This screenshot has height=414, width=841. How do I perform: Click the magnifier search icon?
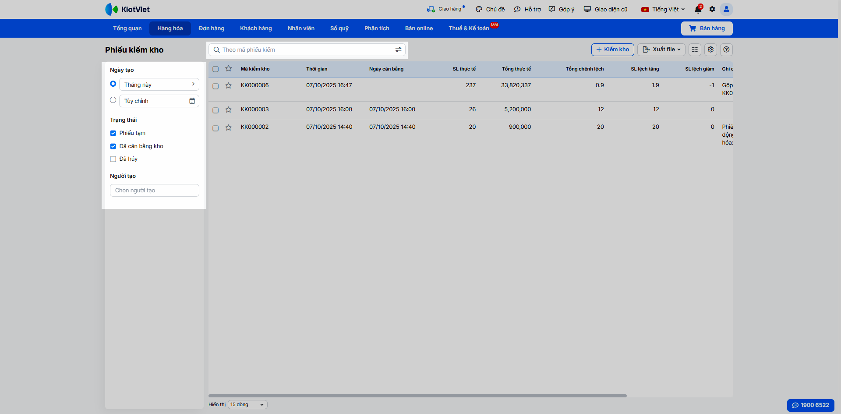coord(216,50)
